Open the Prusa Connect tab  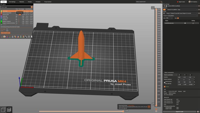(x=48, y=2)
